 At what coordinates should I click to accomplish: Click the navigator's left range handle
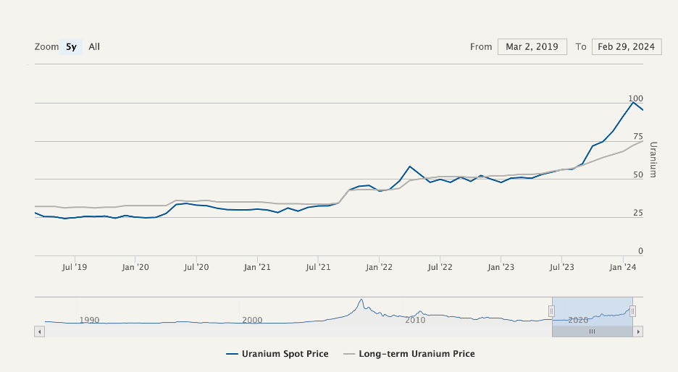pos(551,311)
